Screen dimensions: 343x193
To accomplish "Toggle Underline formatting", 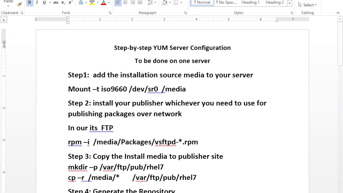I will (x=44, y=3).
